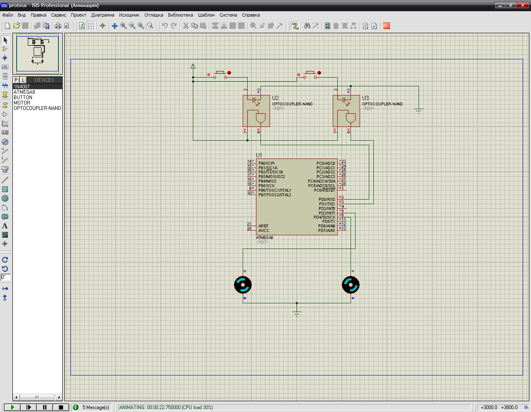The image size is (531, 412).
Task: Click the Stop simulation button
Action: (x=61, y=407)
